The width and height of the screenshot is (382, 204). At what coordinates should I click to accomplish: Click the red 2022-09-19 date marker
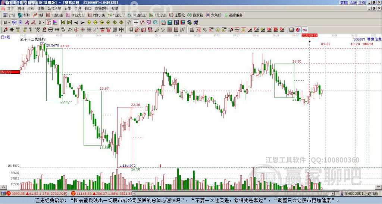pyautogui.click(x=310, y=35)
